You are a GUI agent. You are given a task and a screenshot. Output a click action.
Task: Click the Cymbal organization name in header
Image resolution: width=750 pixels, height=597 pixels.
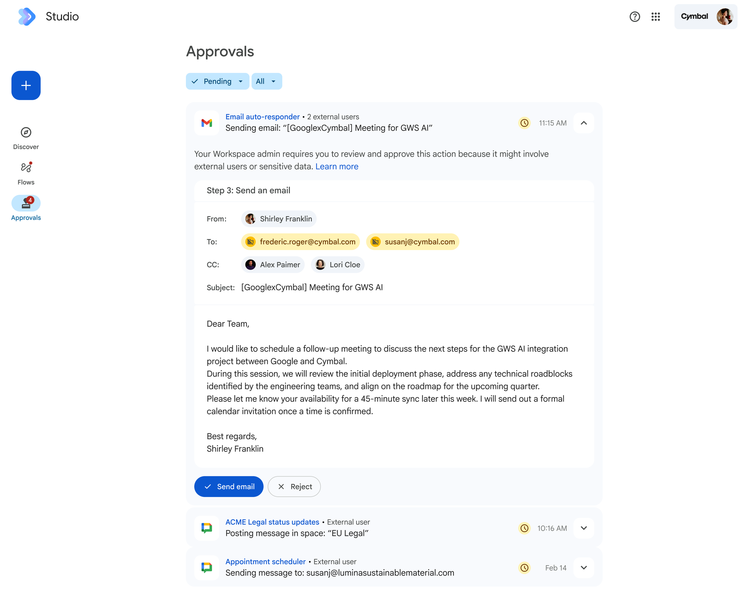coord(694,16)
